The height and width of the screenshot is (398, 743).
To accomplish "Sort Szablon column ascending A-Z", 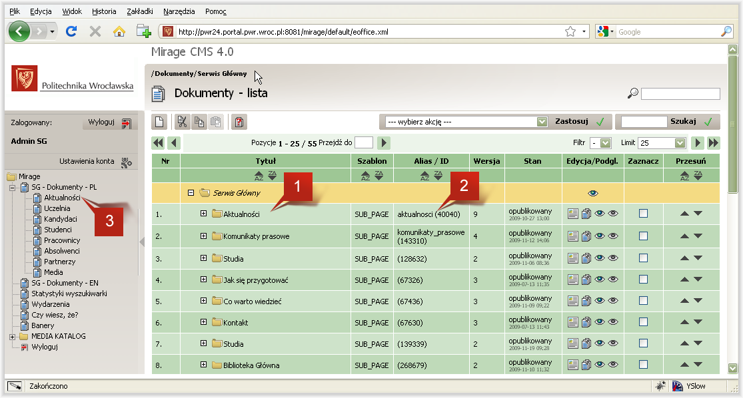I will click(x=365, y=176).
